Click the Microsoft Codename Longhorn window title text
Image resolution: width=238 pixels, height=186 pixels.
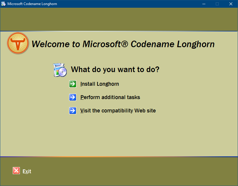(32, 4)
